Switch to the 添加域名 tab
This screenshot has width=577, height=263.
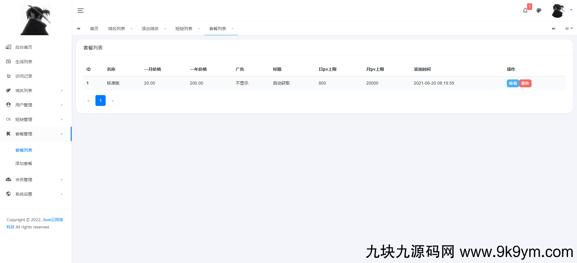[x=150, y=29]
